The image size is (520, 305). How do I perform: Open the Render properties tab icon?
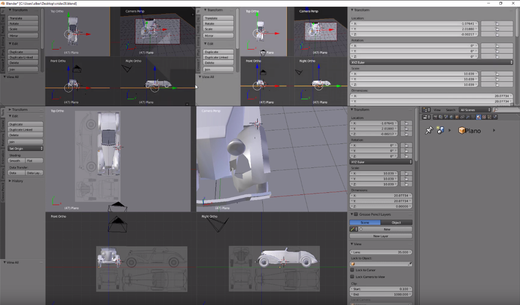435,117
